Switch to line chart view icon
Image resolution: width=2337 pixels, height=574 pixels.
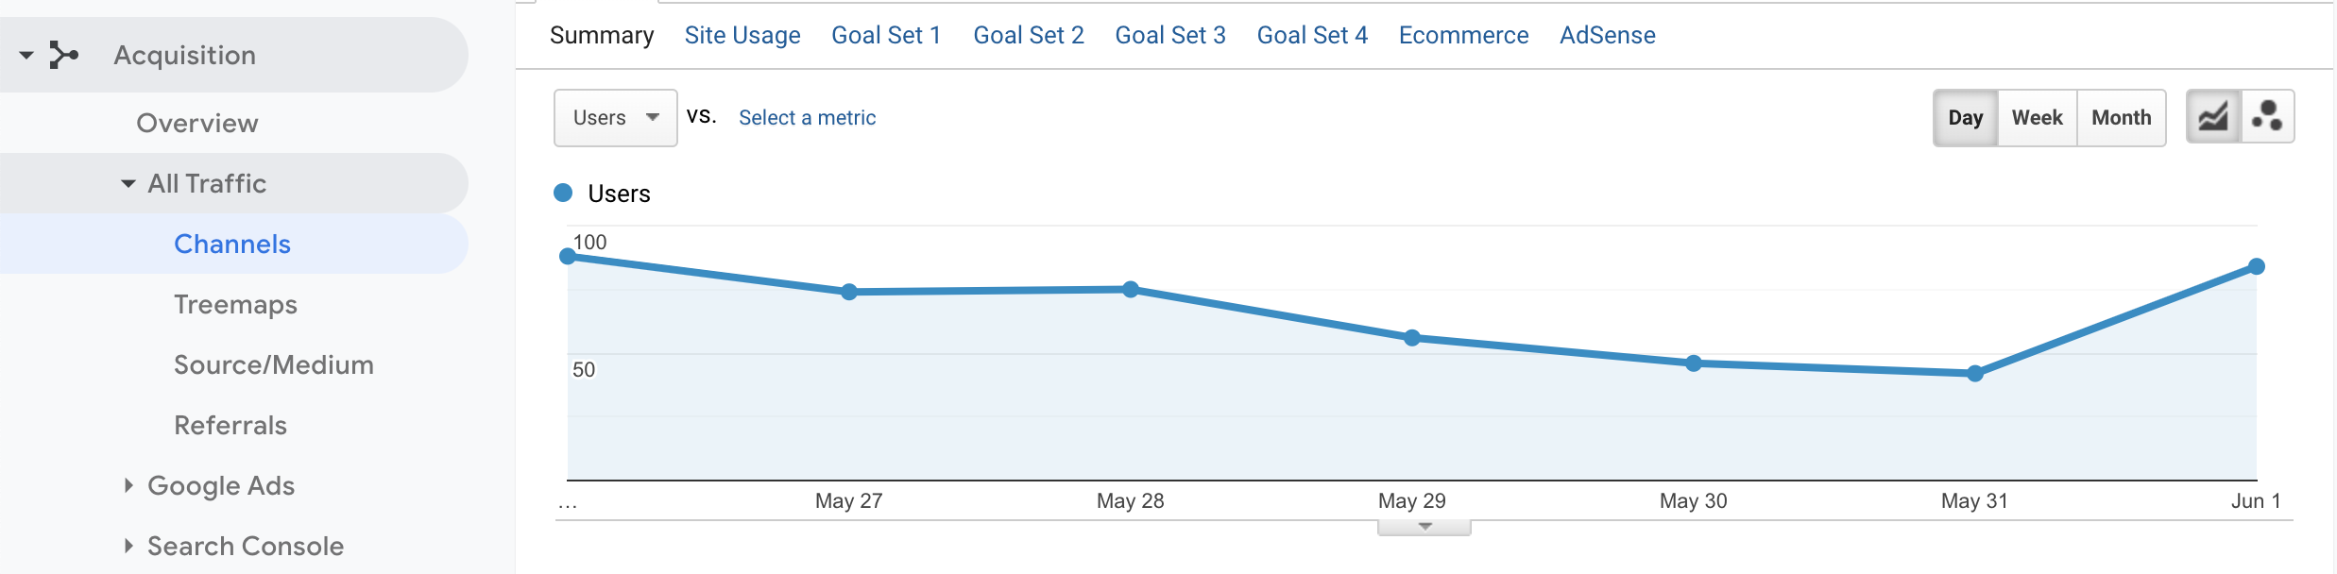[2213, 117]
